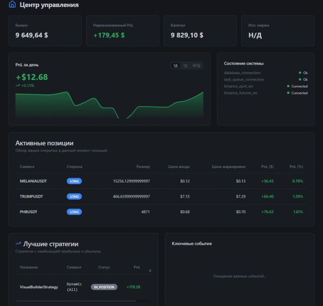The width and height of the screenshot is (323, 306).
Task: Click the trend arrow icon next to +0.13%
Action: [18, 86]
